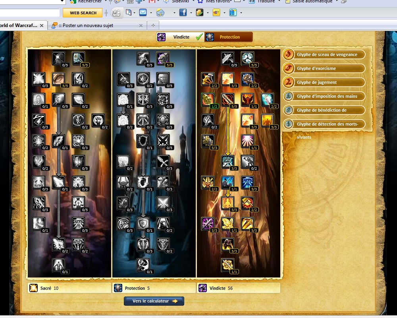Open the eBay toolbar icon

pos(216,12)
